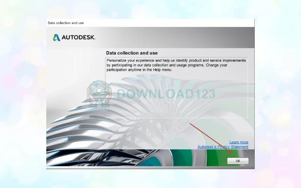The width and height of the screenshot is (301, 188).
Task: Open Autodesk's Privacy Statement link
Action: (223, 147)
